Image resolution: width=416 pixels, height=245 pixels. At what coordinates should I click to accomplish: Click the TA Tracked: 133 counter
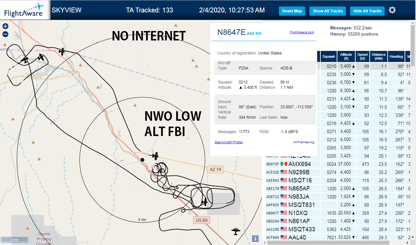(x=149, y=10)
